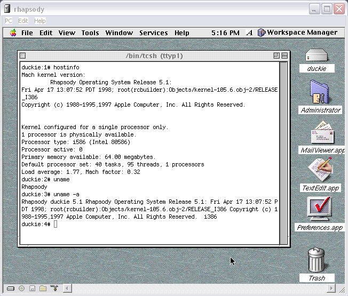Click the network adapter icon in bottom bar
The width and height of the screenshot is (348, 296).
[54, 288]
